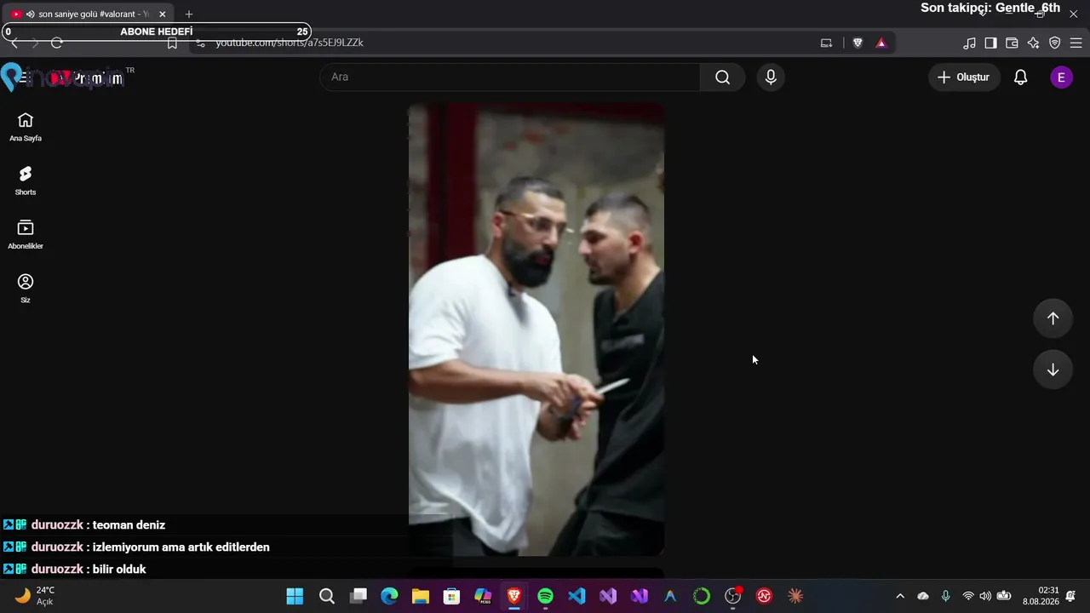
Task: Go to 'Ana Sayfa' in the sidebar
Action: click(26, 127)
